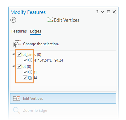Click the Edit Vertices title icon
This screenshot has height=120, width=126.
(x=50, y=20)
